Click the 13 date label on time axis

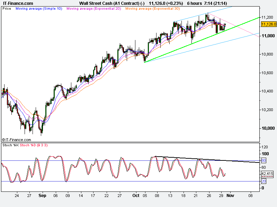pyautogui.click(x=170, y=196)
